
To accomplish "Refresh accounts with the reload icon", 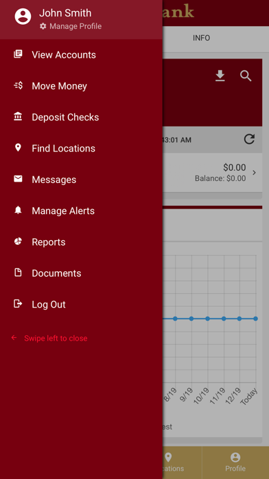I will coord(249,139).
